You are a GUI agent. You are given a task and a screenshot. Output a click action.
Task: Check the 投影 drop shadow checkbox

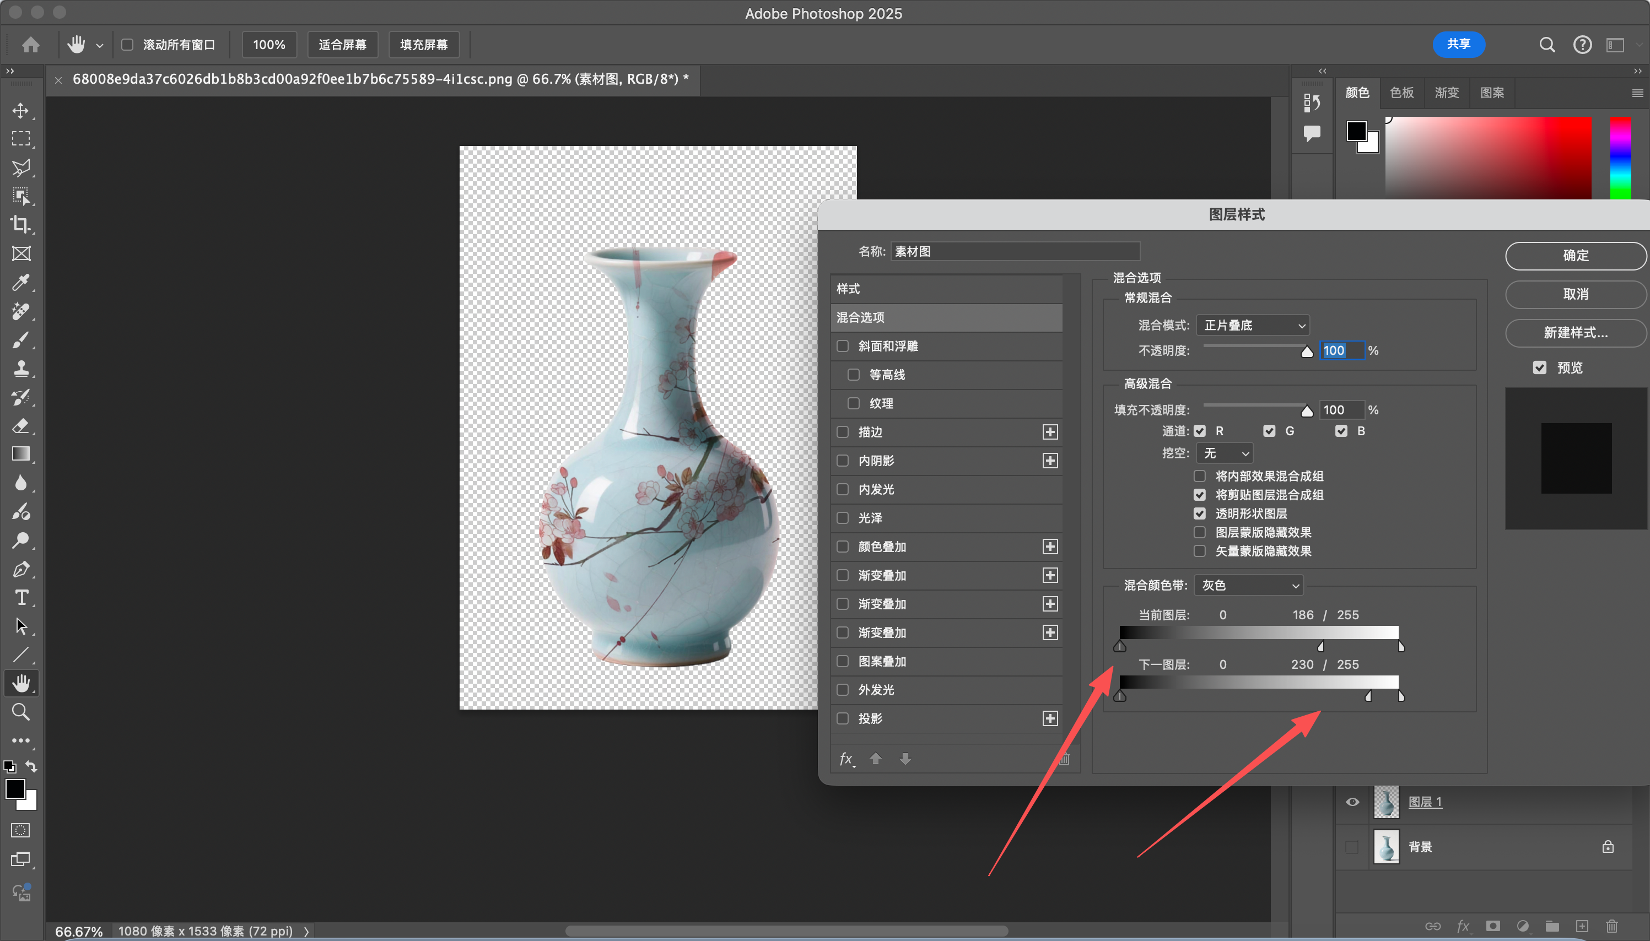[842, 718]
